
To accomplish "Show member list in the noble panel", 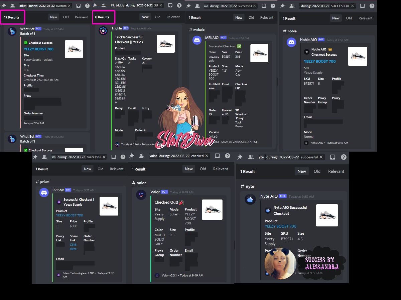I will [291, 6].
